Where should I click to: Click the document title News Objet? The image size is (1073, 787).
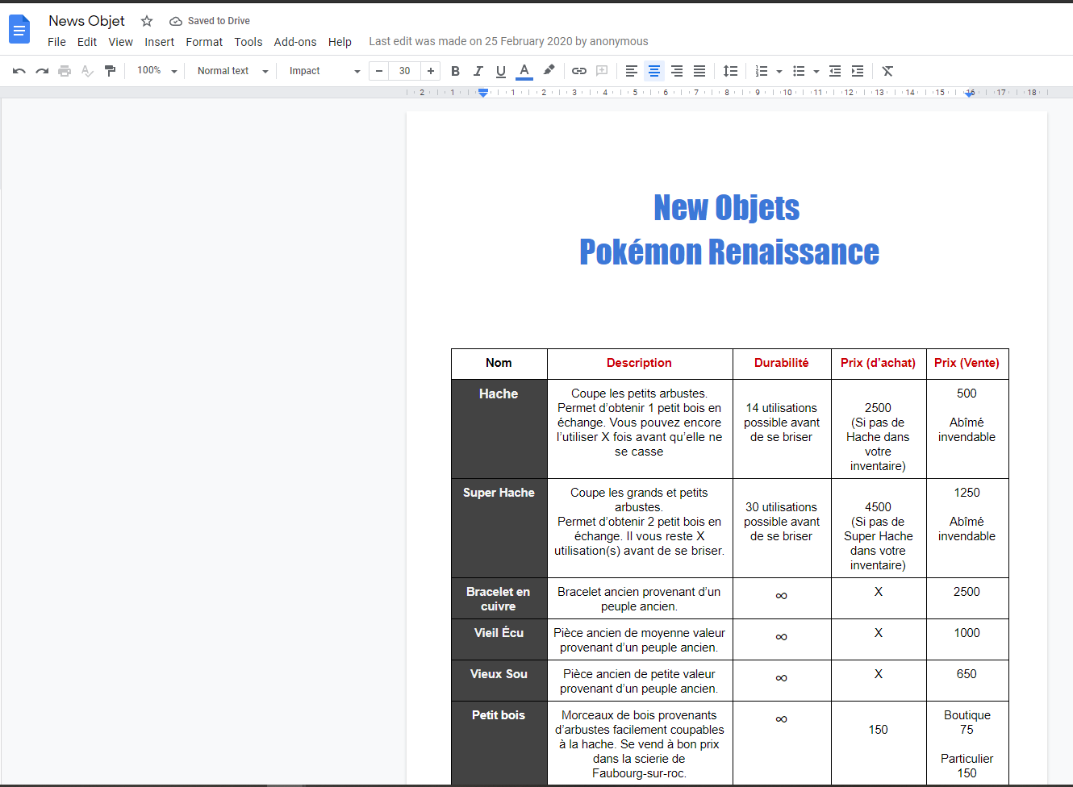click(x=86, y=21)
